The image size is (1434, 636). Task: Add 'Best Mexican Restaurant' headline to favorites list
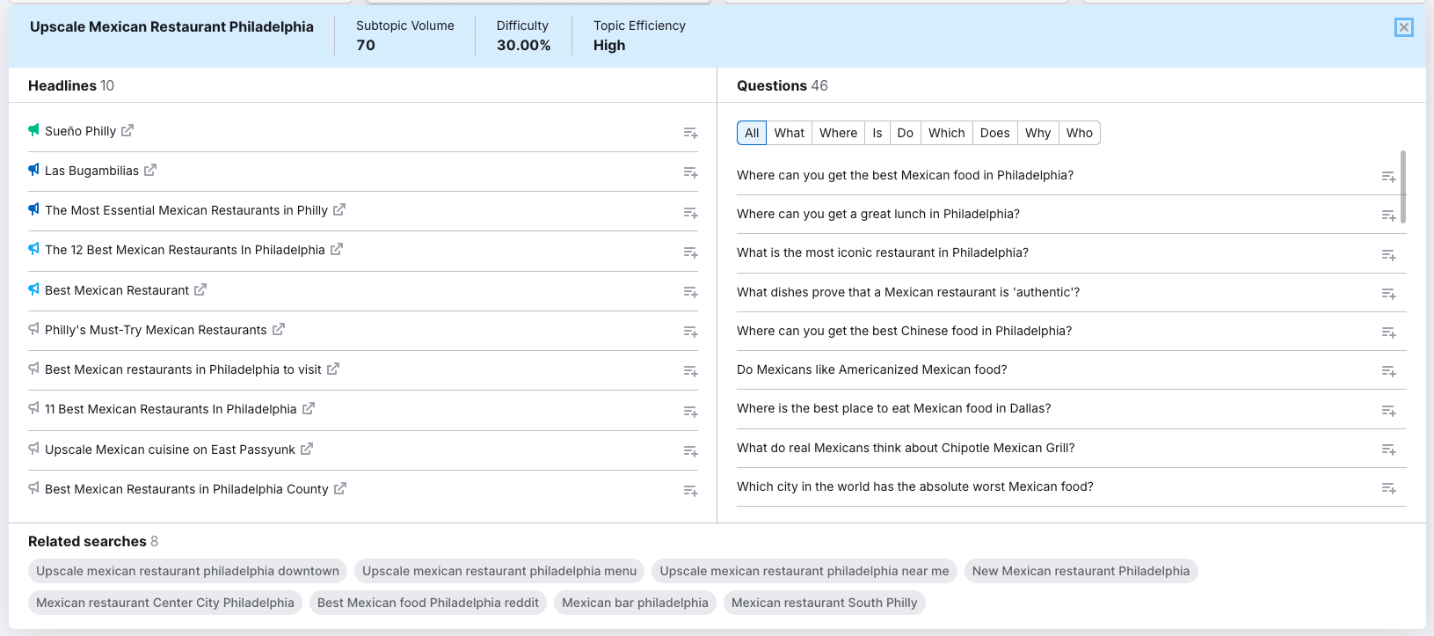click(690, 292)
